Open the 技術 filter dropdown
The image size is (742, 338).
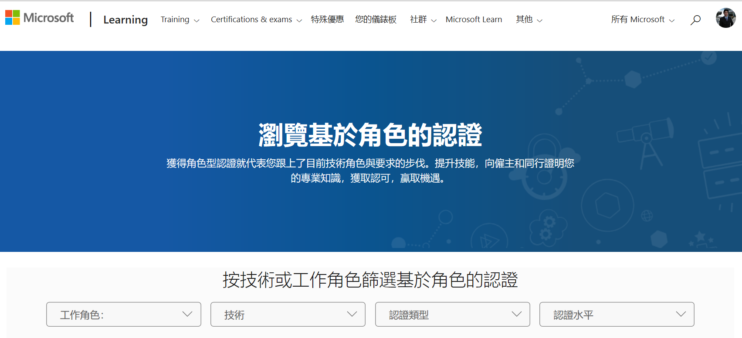tap(288, 314)
